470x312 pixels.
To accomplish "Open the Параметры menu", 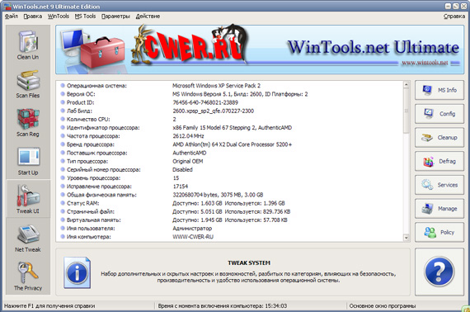I will (x=115, y=17).
